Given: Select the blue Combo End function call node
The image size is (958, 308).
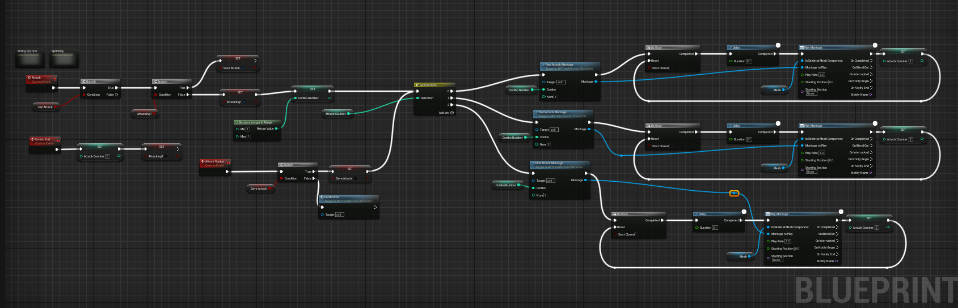Looking at the screenshot, I should point(348,207).
